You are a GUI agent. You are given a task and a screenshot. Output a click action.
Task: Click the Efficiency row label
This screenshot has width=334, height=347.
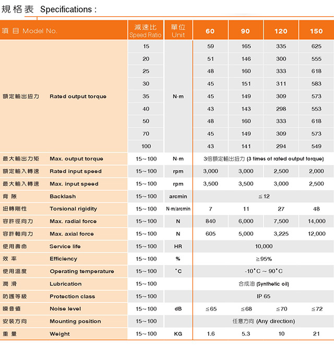click(x=64, y=259)
